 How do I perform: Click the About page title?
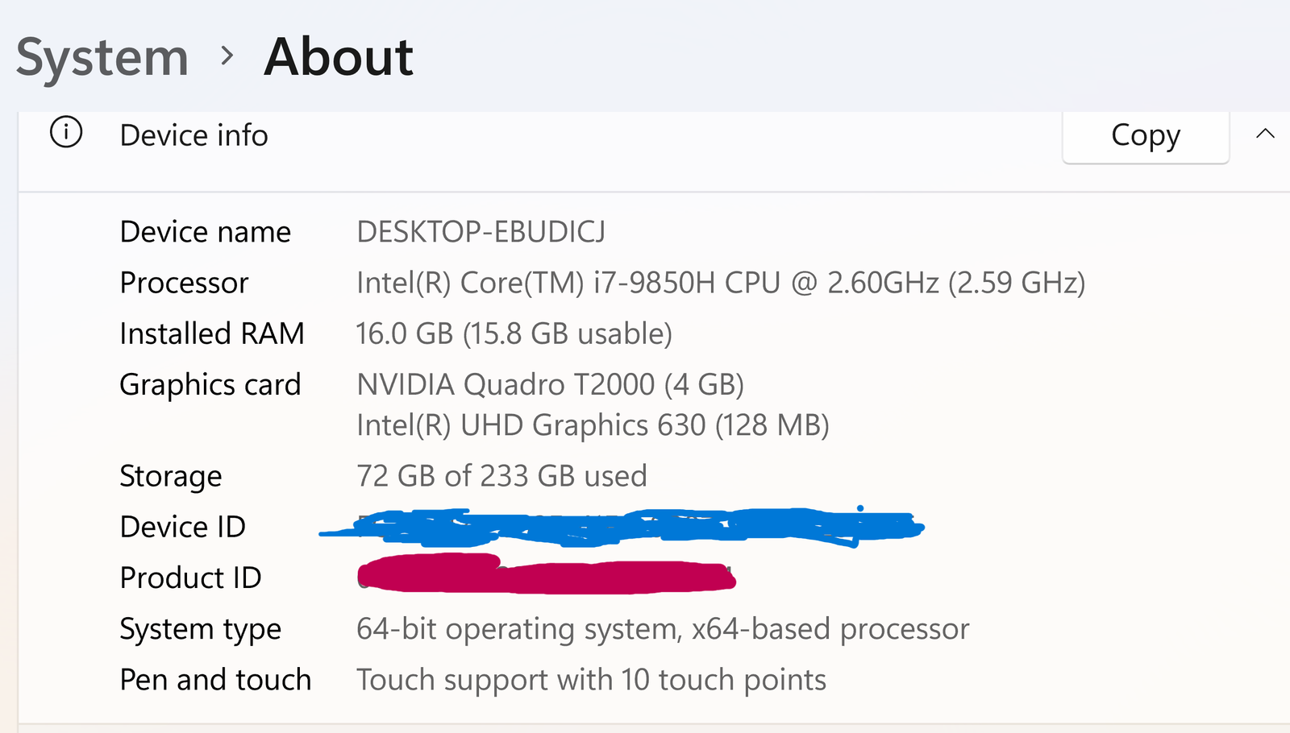click(x=339, y=57)
